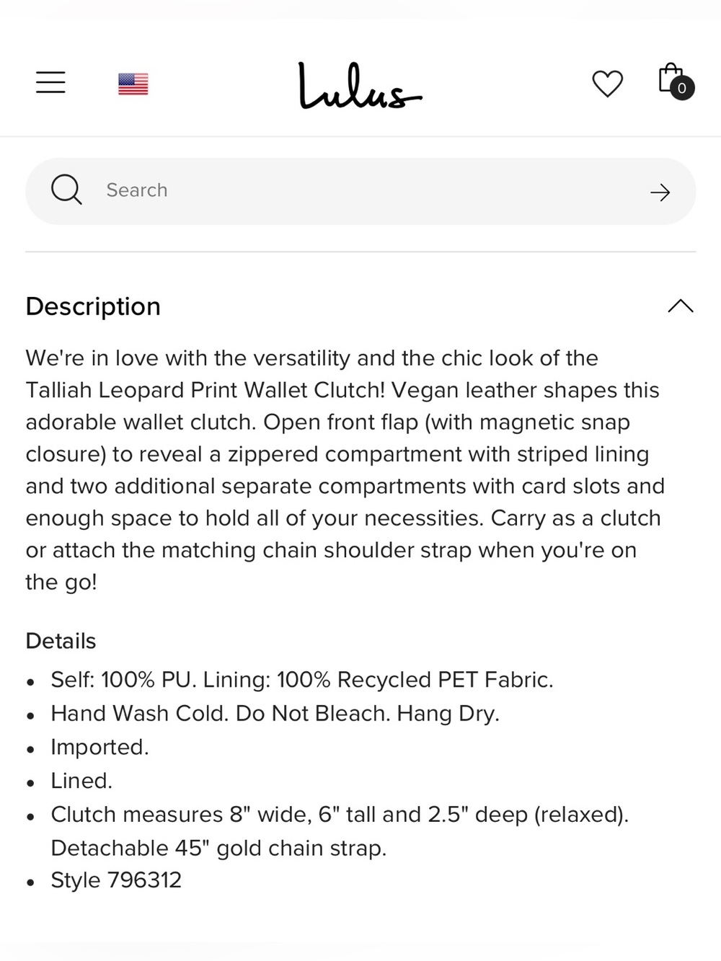Click the Detachable 45" gold chain strap text

[218, 849]
